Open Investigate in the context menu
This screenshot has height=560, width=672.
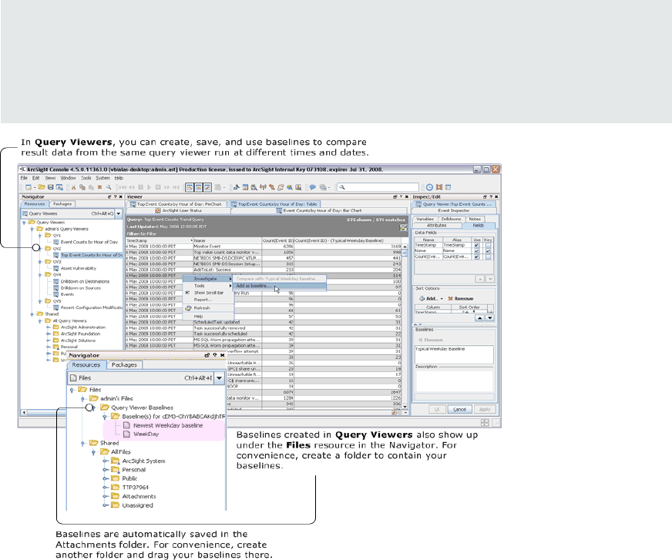point(208,279)
